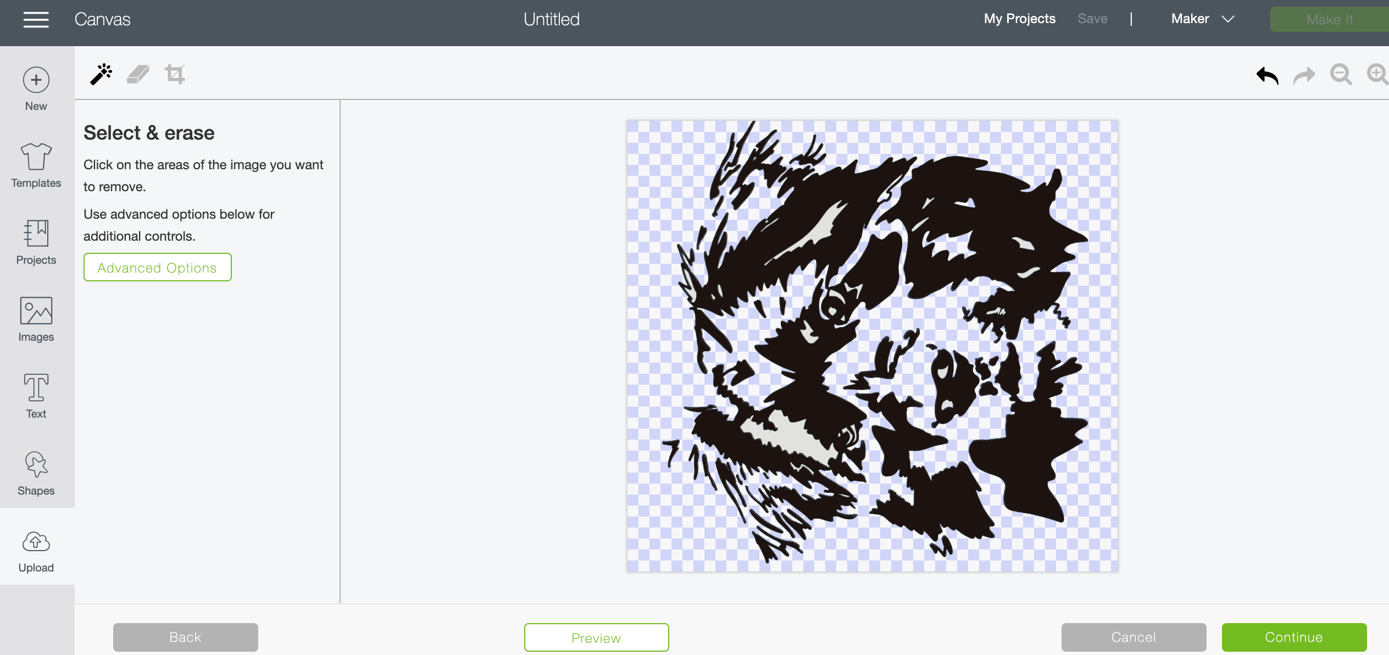
Task: Click the Canvas label in header
Action: (x=103, y=19)
